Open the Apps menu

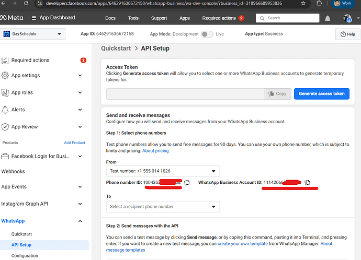(x=184, y=18)
